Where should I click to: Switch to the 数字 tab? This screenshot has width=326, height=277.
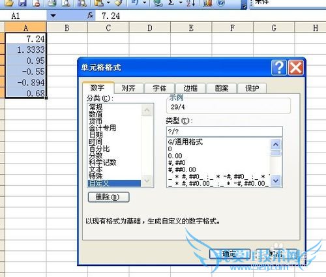(98, 87)
